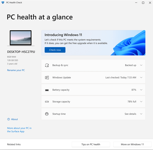This screenshot has height=150, width=153.
Task: Open More about your PC in Surface App
Action: 19,130
